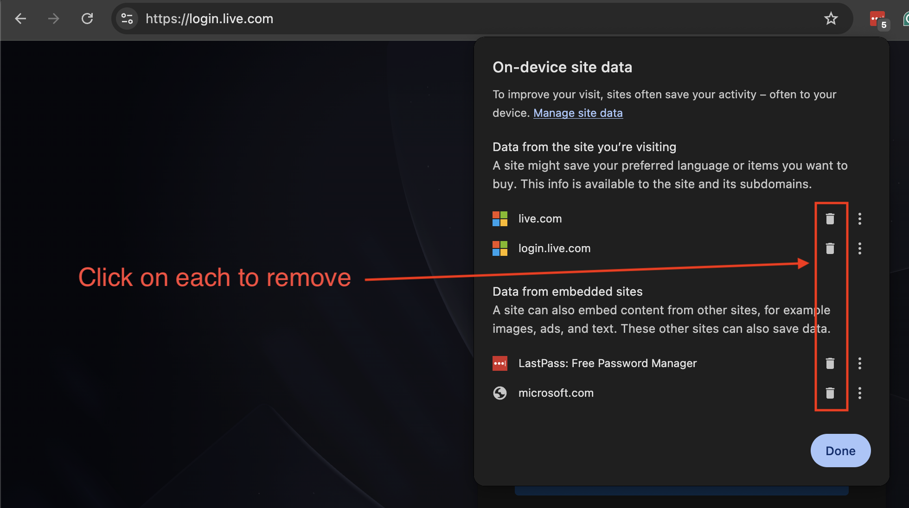The image size is (909, 508).
Task: Delete microsoft.com embedded site data
Action: pyautogui.click(x=830, y=393)
